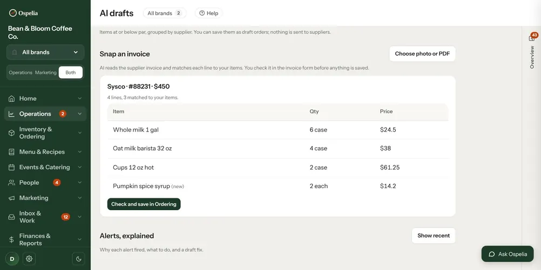Expand the Finances & Reports chevron
The image size is (541, 270).
click(x=80, y=240)
